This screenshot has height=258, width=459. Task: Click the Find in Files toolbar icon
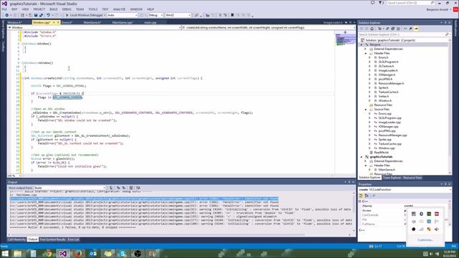click(x=197, y=15)
